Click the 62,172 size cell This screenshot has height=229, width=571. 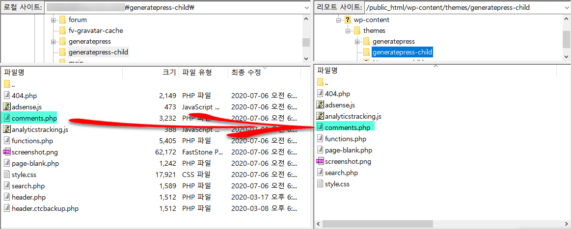[165, 152]
